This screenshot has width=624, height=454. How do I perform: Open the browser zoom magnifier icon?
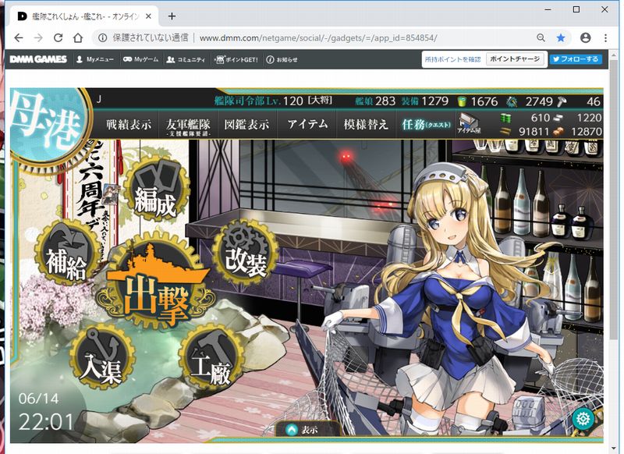click(x=541, y=37)
